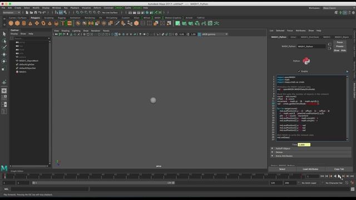This screenshot has width=356, height=200.
Task: Choose the four-view layout icon
Action: (4, 98)
